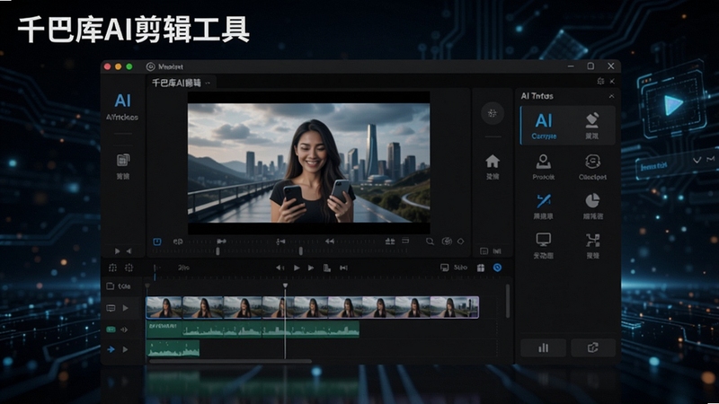Click the video preview of the woman
Screen dimensions: 719x404
point(308,162)
